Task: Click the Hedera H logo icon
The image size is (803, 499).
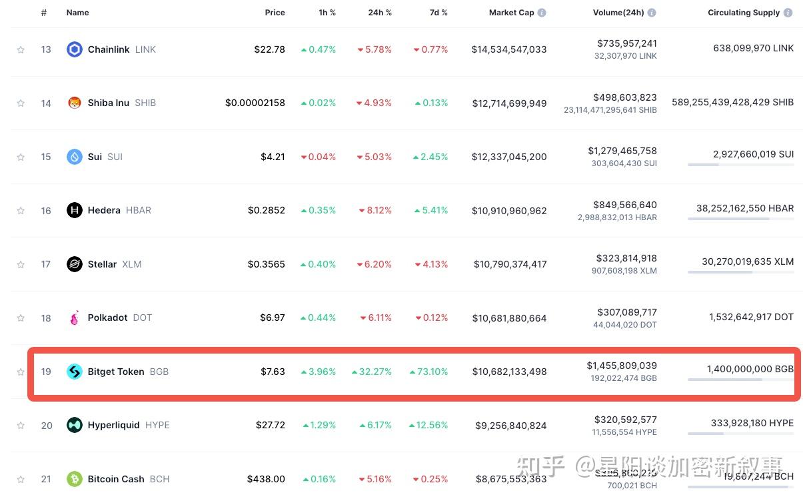Action: tap(75, 210)
